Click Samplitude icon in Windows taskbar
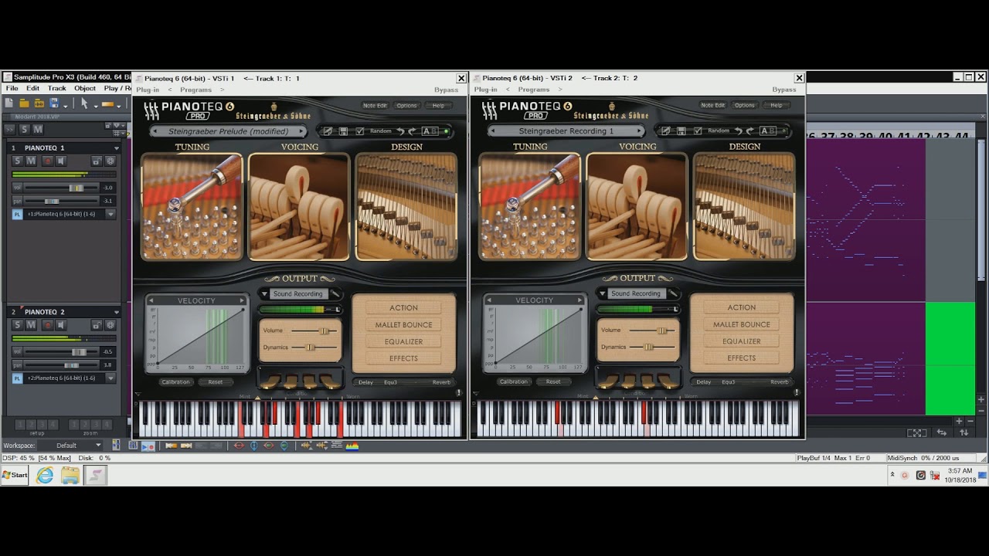 click(x=96, y=476)
